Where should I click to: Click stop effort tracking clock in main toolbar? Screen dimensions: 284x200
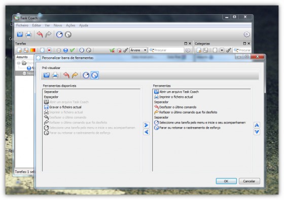pos(68,34)
